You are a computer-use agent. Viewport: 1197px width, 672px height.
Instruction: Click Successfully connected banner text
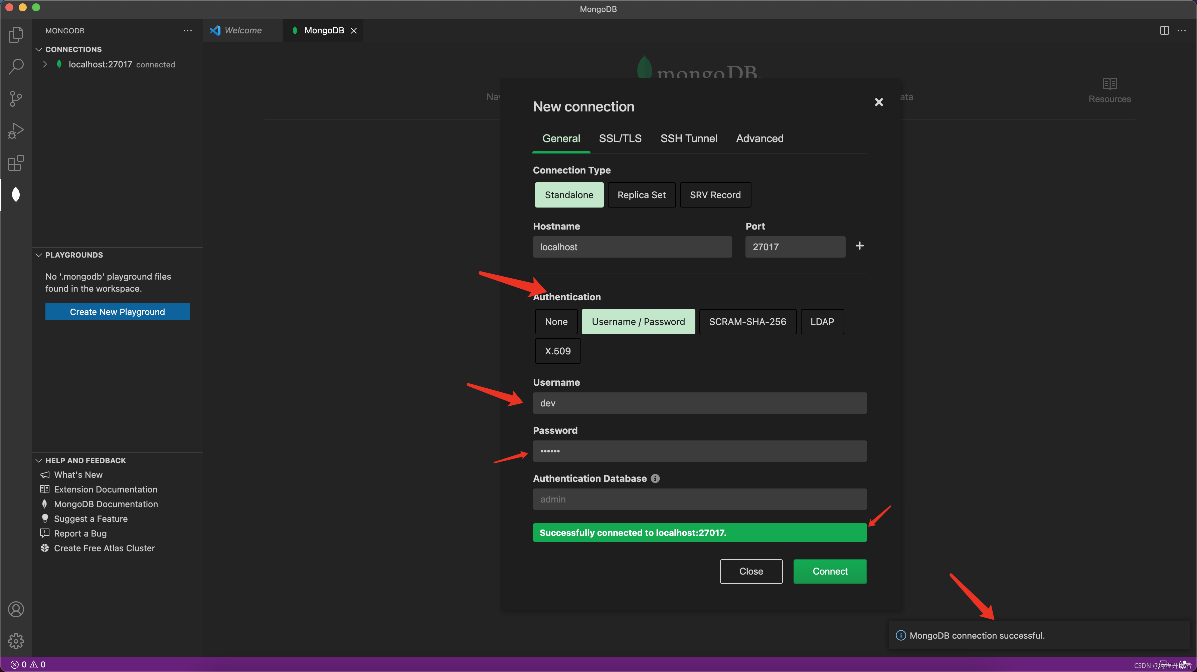tap(633, 533)
